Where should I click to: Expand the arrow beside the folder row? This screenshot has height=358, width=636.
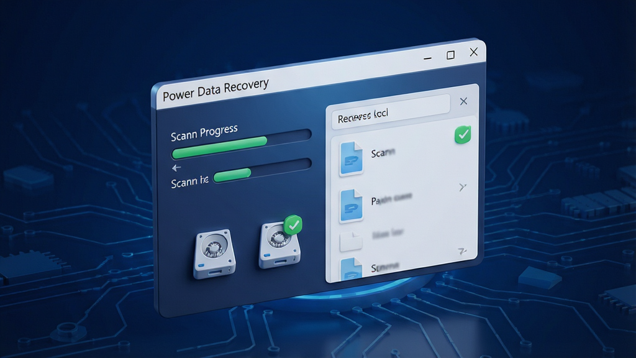point(462,252)
